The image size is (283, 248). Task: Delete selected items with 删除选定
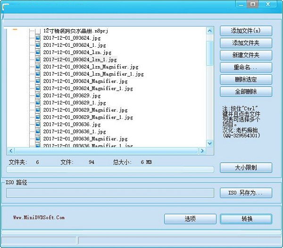click(246, 79)
